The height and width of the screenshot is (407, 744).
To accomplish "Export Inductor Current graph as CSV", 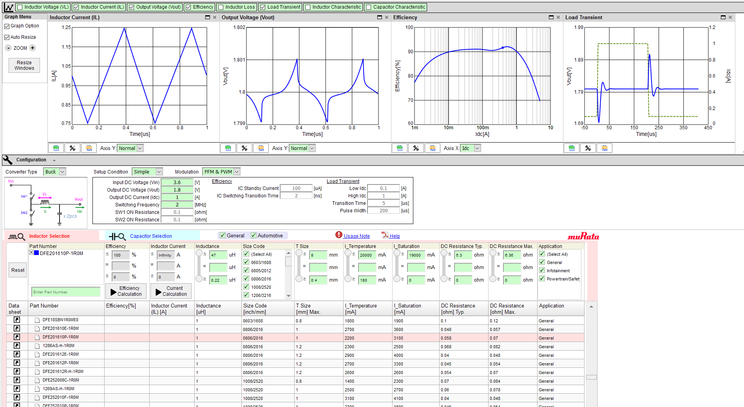I will [56, 148].
